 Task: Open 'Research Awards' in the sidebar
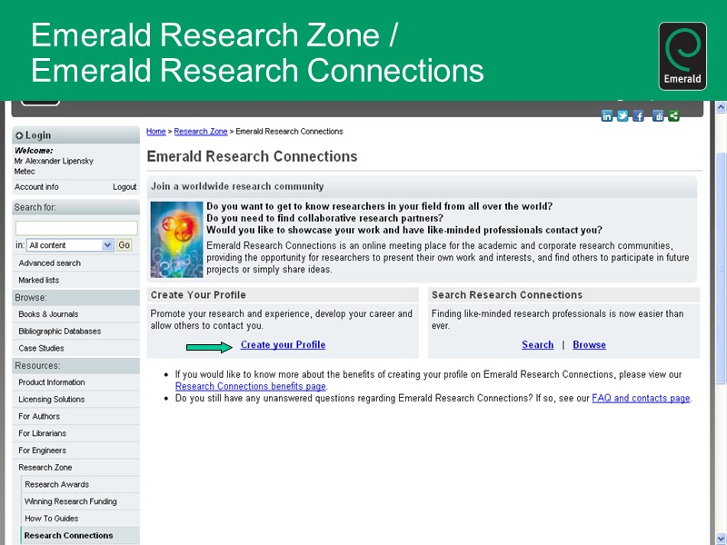click(x=56, y=484)
